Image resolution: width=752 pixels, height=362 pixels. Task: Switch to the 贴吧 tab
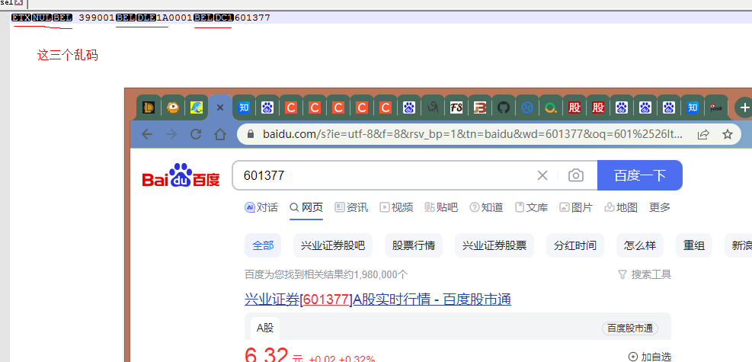[x=441, y=207]
